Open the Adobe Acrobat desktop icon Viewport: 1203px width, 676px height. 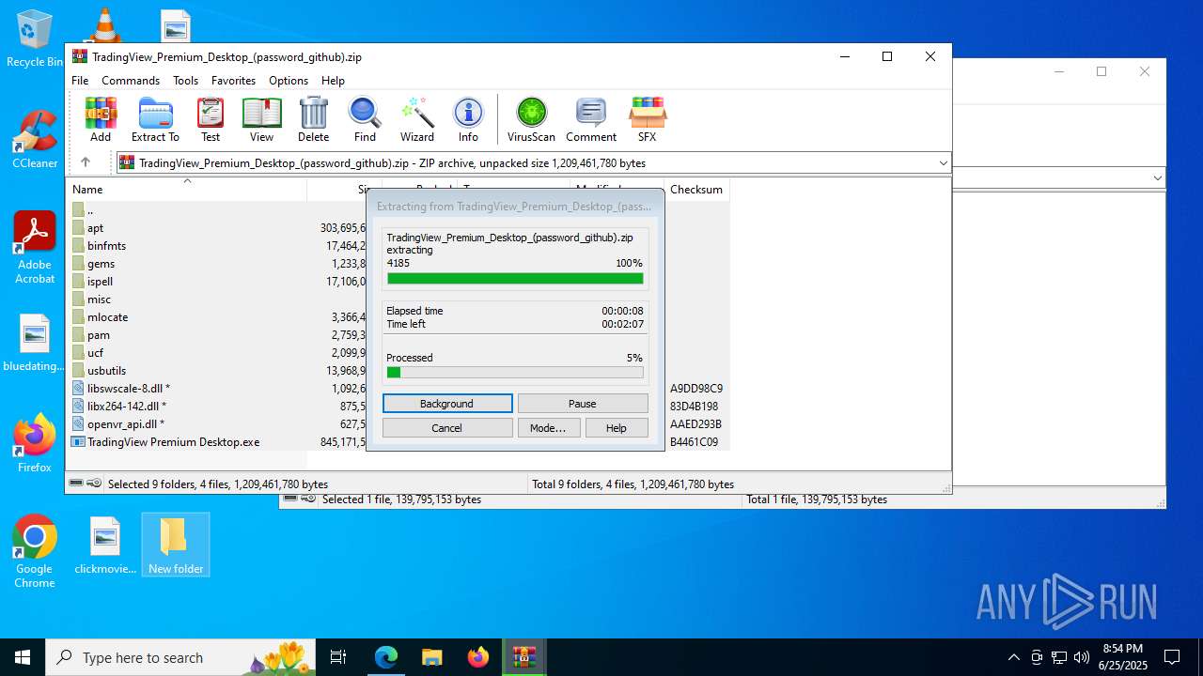click(35, 248)
